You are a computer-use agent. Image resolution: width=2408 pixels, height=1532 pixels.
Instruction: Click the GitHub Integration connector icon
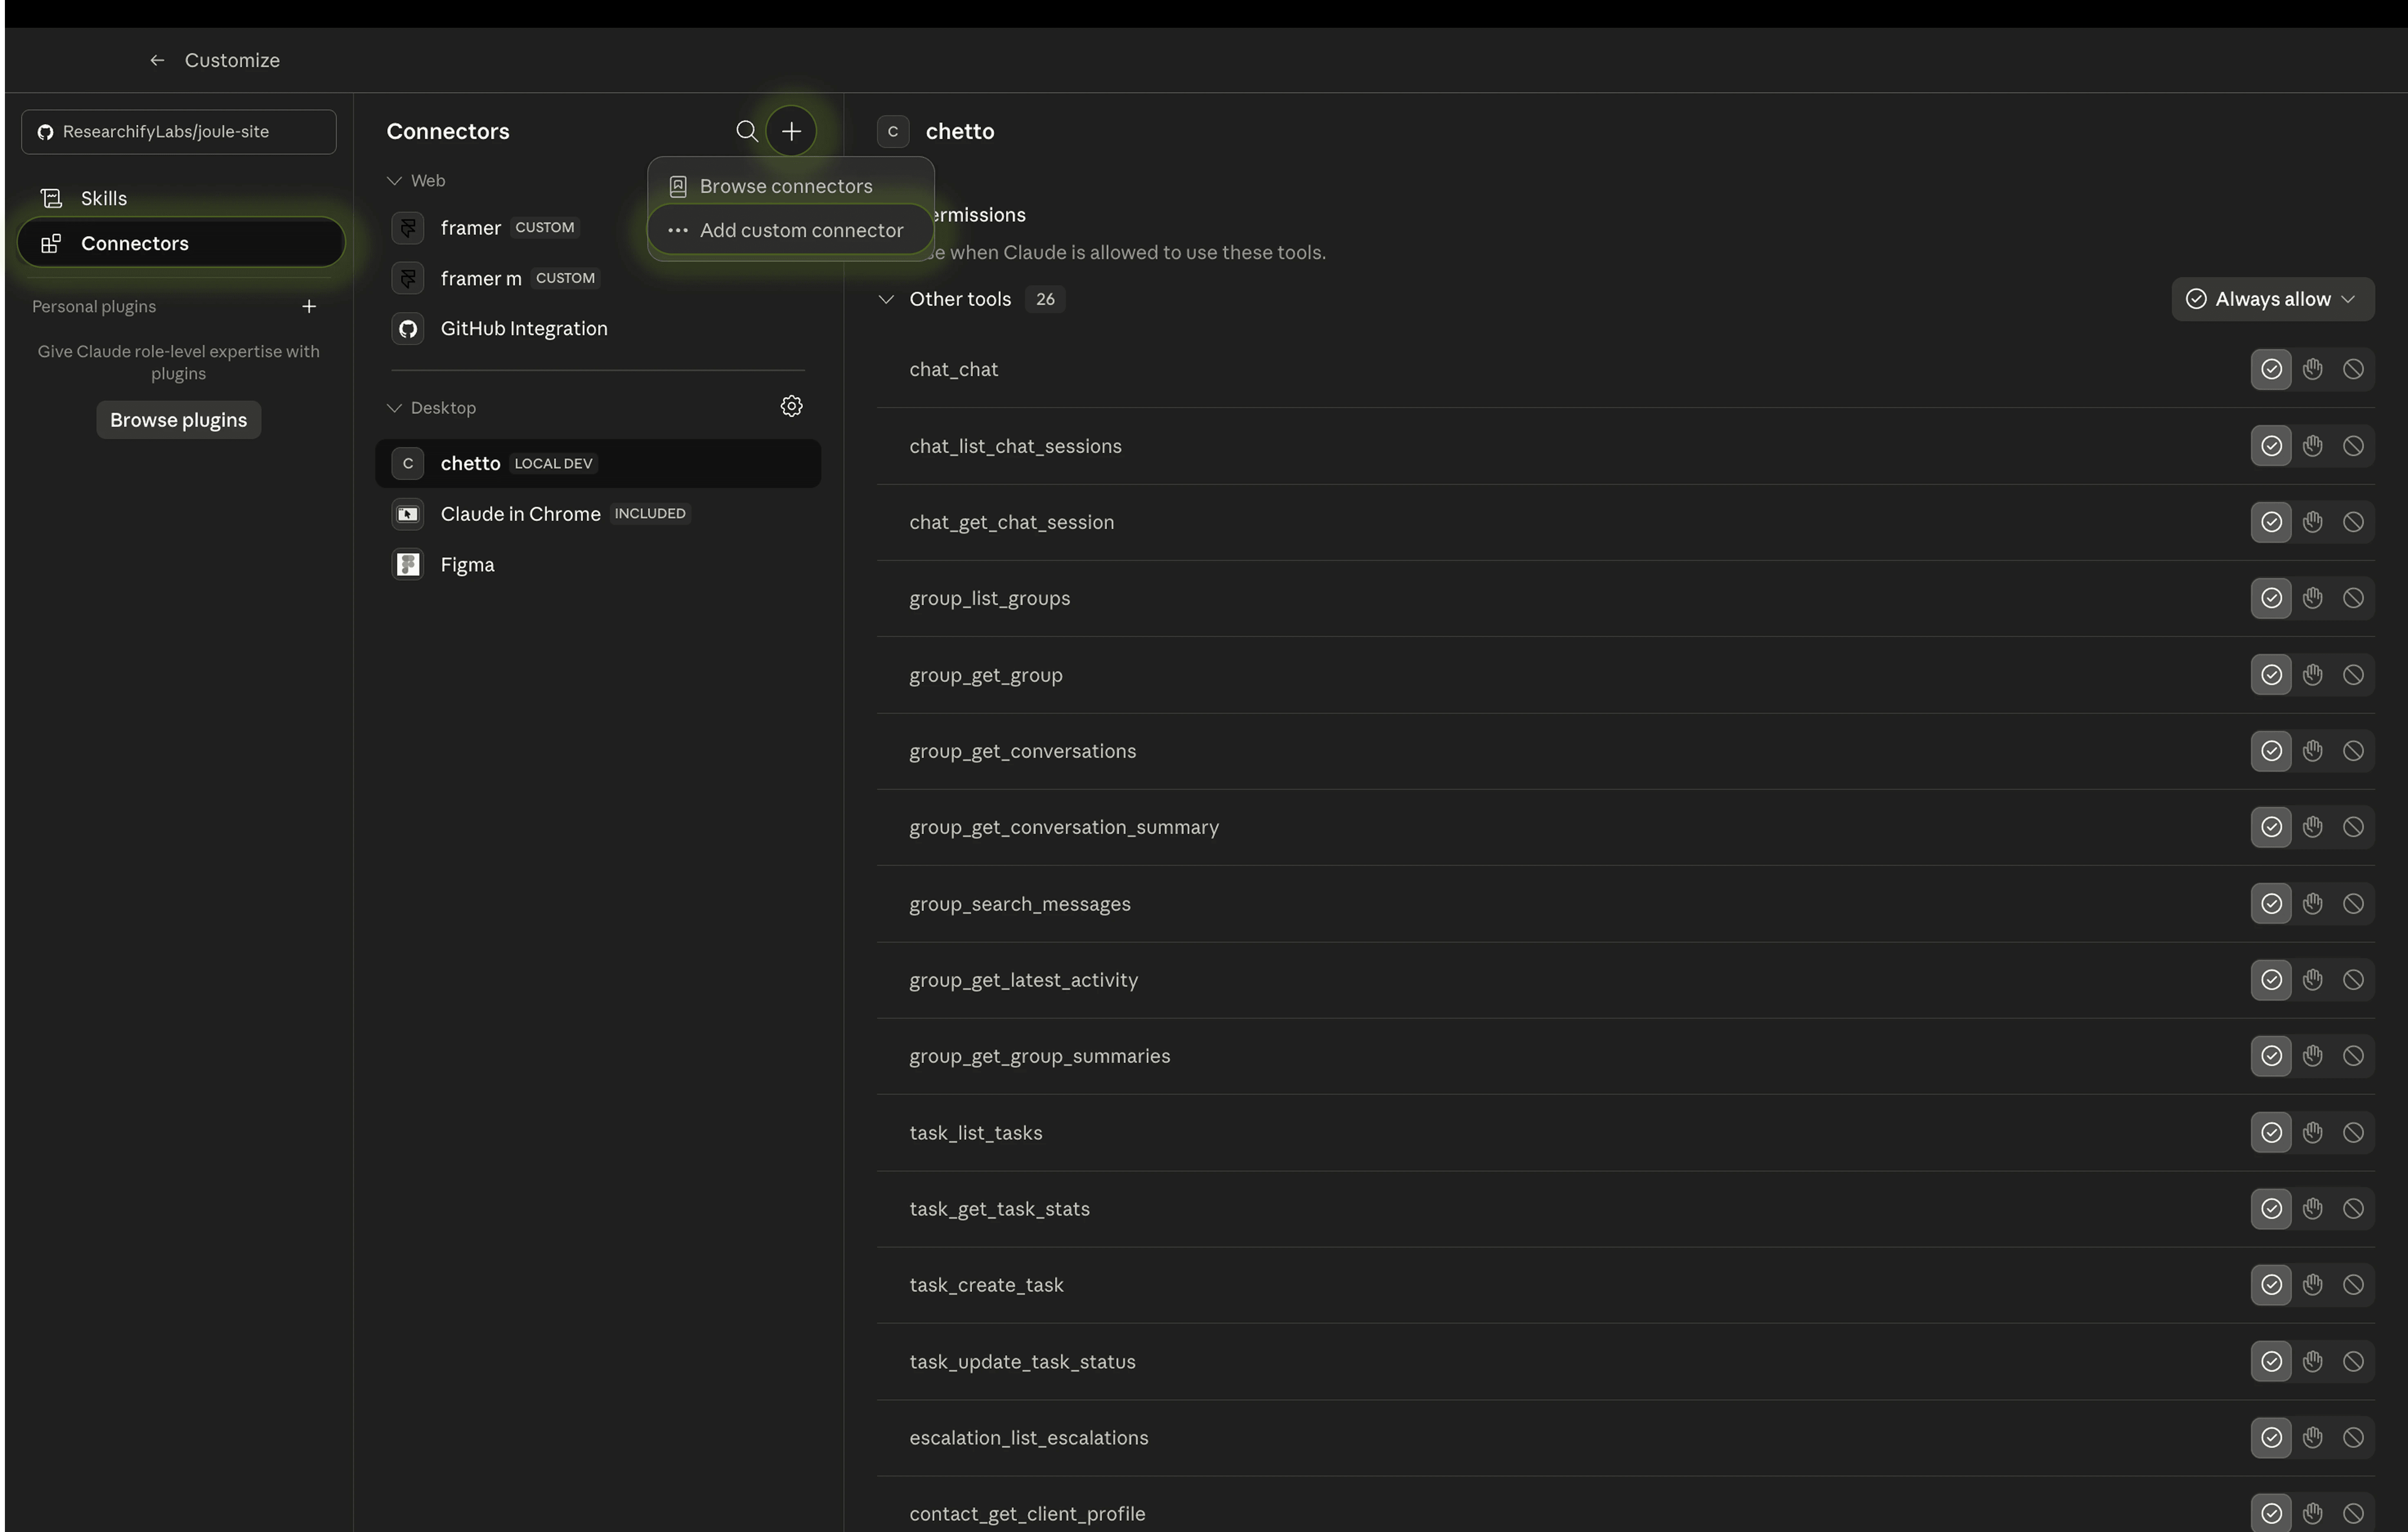(x=408, y=329)
